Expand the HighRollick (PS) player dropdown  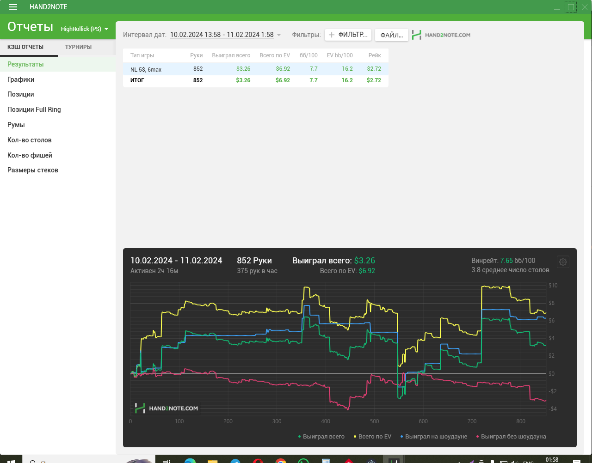point(85,29)
